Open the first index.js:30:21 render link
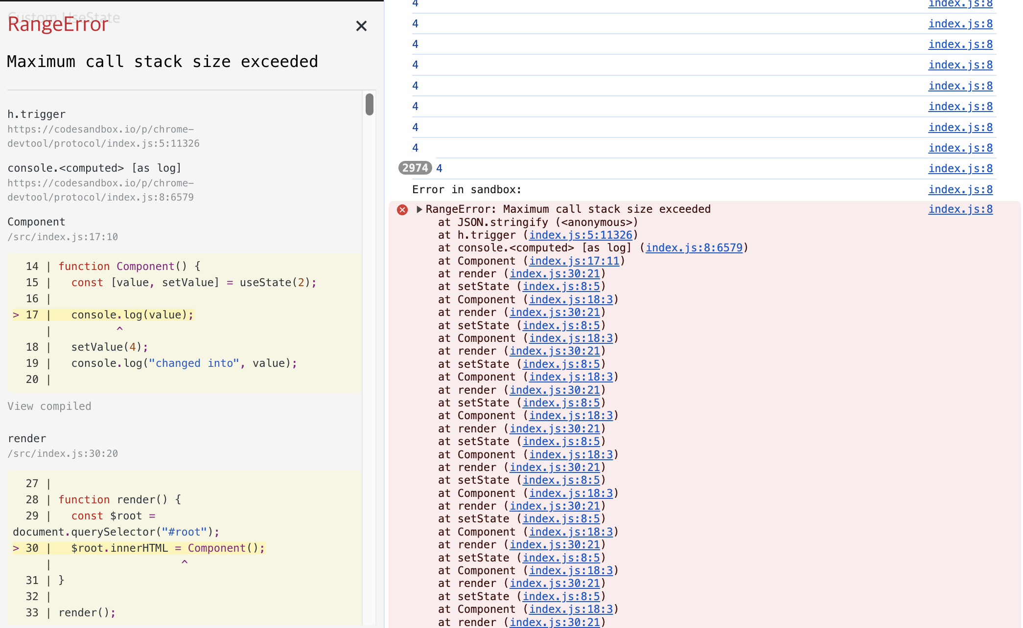 click(x=555, y=274)
